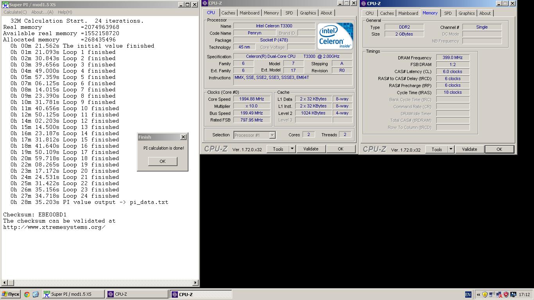Click the FSB:DRAM 1:2 value
The image size is (534, 300).
click(x=453, y=64)
